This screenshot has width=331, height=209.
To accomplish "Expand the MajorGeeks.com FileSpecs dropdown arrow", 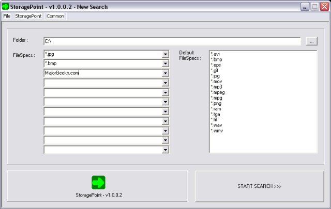I will tap(165, 73).
